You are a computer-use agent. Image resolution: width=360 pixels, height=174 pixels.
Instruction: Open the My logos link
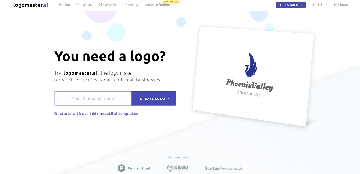341,5
